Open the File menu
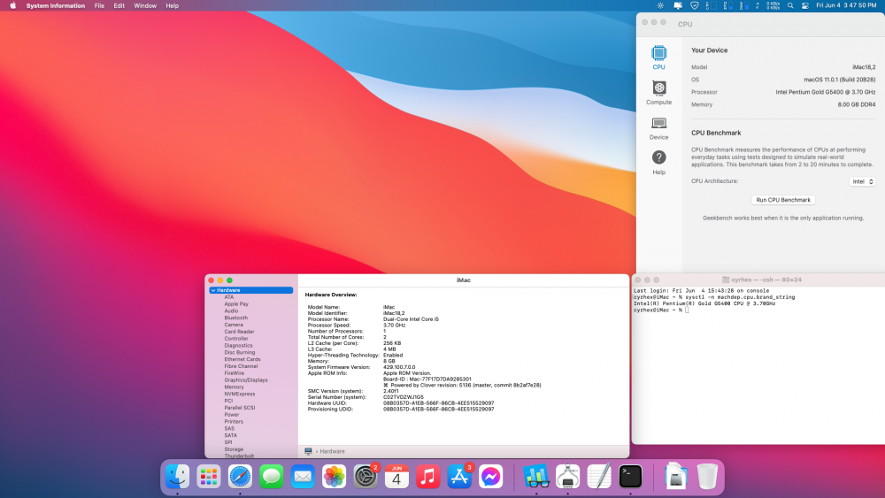Screen dimensions: 885x498 (x=99, y=5)
